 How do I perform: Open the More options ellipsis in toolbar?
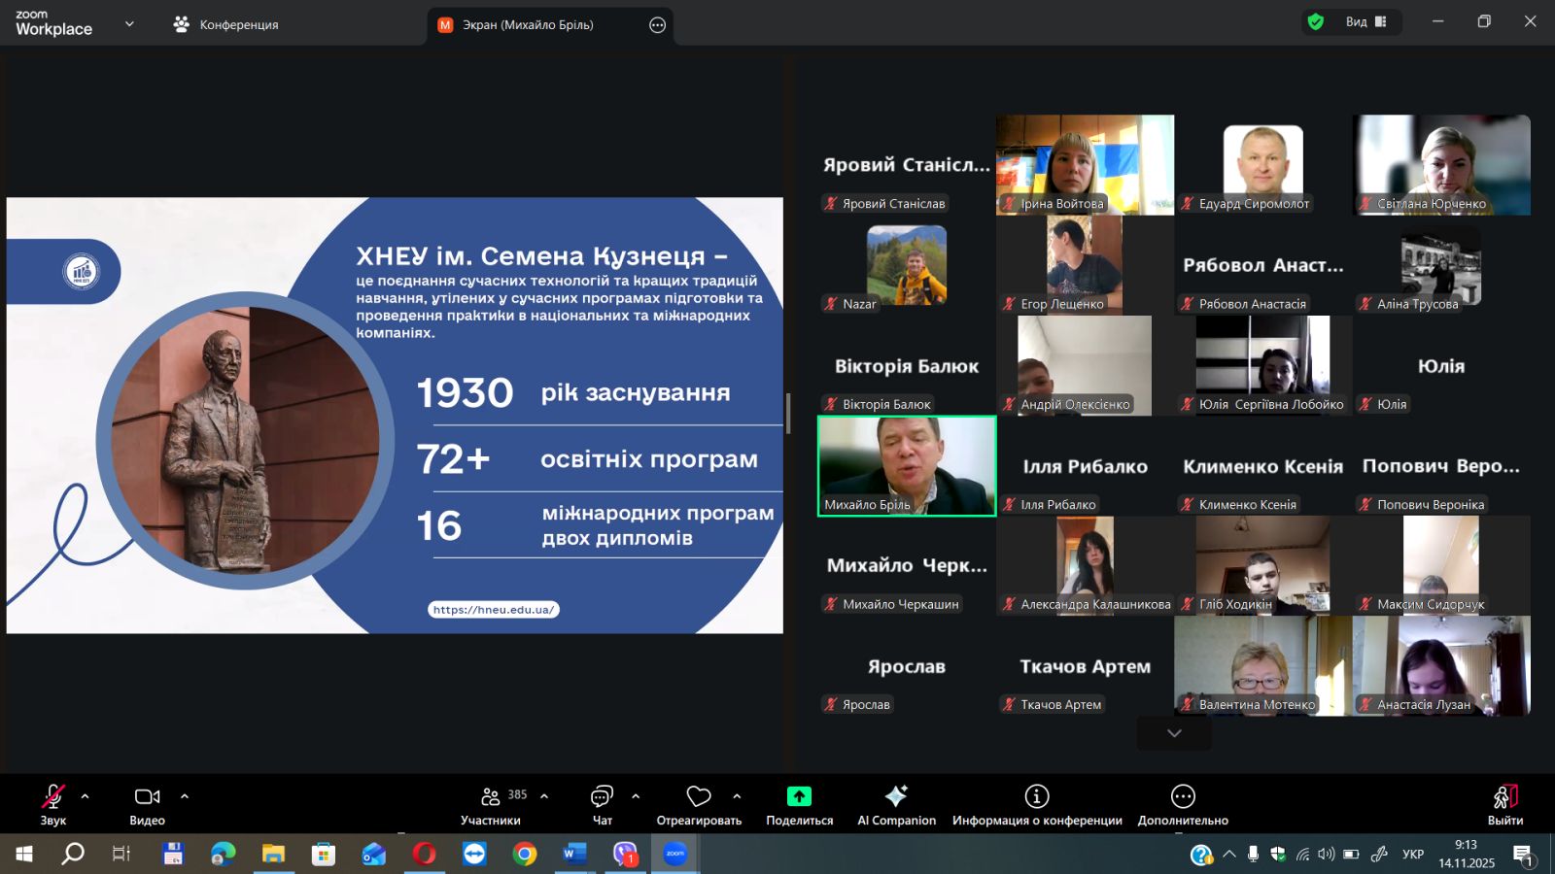click(x=1183, y=797)
